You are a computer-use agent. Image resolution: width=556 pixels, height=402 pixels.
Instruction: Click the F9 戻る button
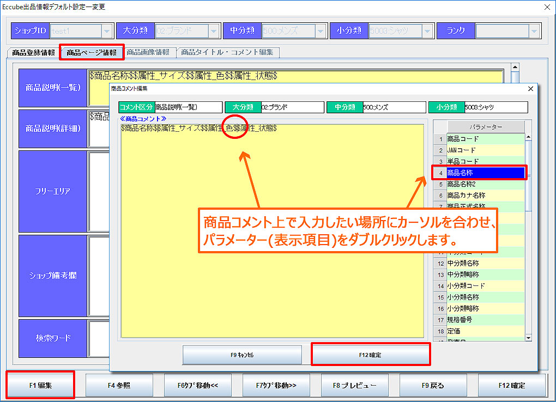click(433, 385)
